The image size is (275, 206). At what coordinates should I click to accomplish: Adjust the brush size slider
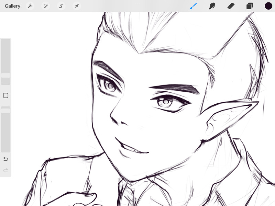pos(5,62)
